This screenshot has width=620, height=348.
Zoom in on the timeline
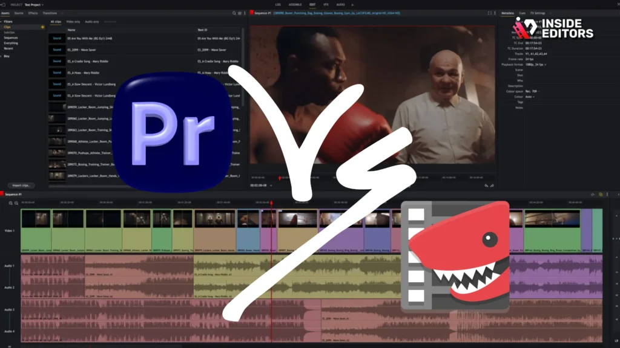point(11,203)
